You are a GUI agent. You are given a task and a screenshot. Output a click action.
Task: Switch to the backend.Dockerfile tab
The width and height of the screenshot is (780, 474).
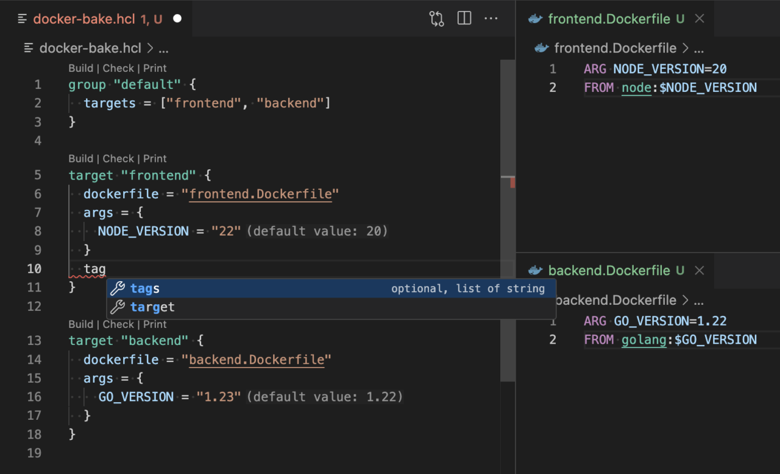[615, 270]
